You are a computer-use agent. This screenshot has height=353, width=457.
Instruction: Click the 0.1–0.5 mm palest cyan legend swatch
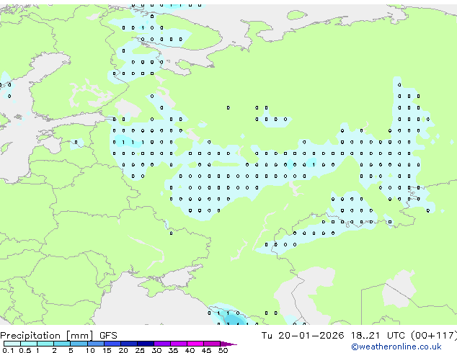(x=12, y=344)
